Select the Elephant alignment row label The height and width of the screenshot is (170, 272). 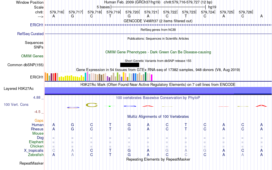pos(36,142)
